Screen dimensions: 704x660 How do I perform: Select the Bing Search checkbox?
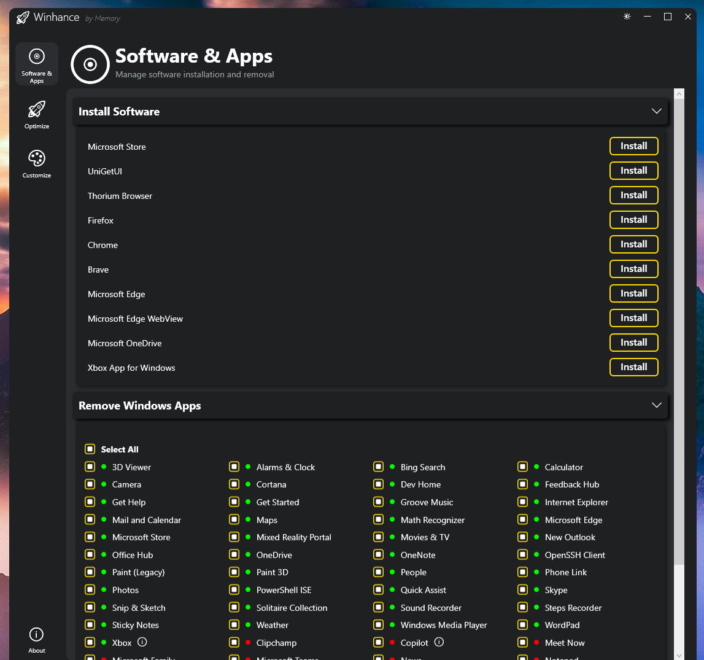(379, 467)
